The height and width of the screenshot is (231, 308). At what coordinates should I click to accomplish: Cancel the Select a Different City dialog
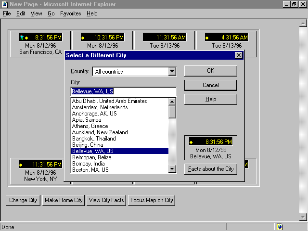coord(210,85)
